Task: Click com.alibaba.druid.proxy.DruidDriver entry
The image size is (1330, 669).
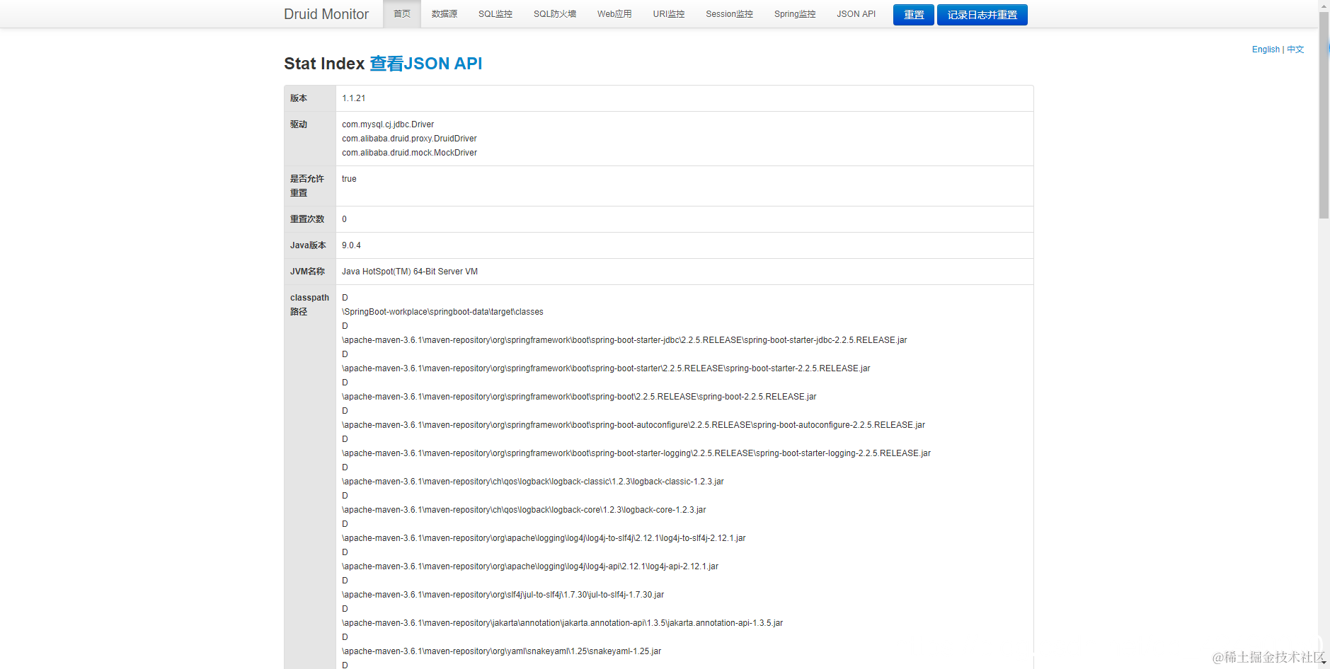Action: tap(409, 139)
